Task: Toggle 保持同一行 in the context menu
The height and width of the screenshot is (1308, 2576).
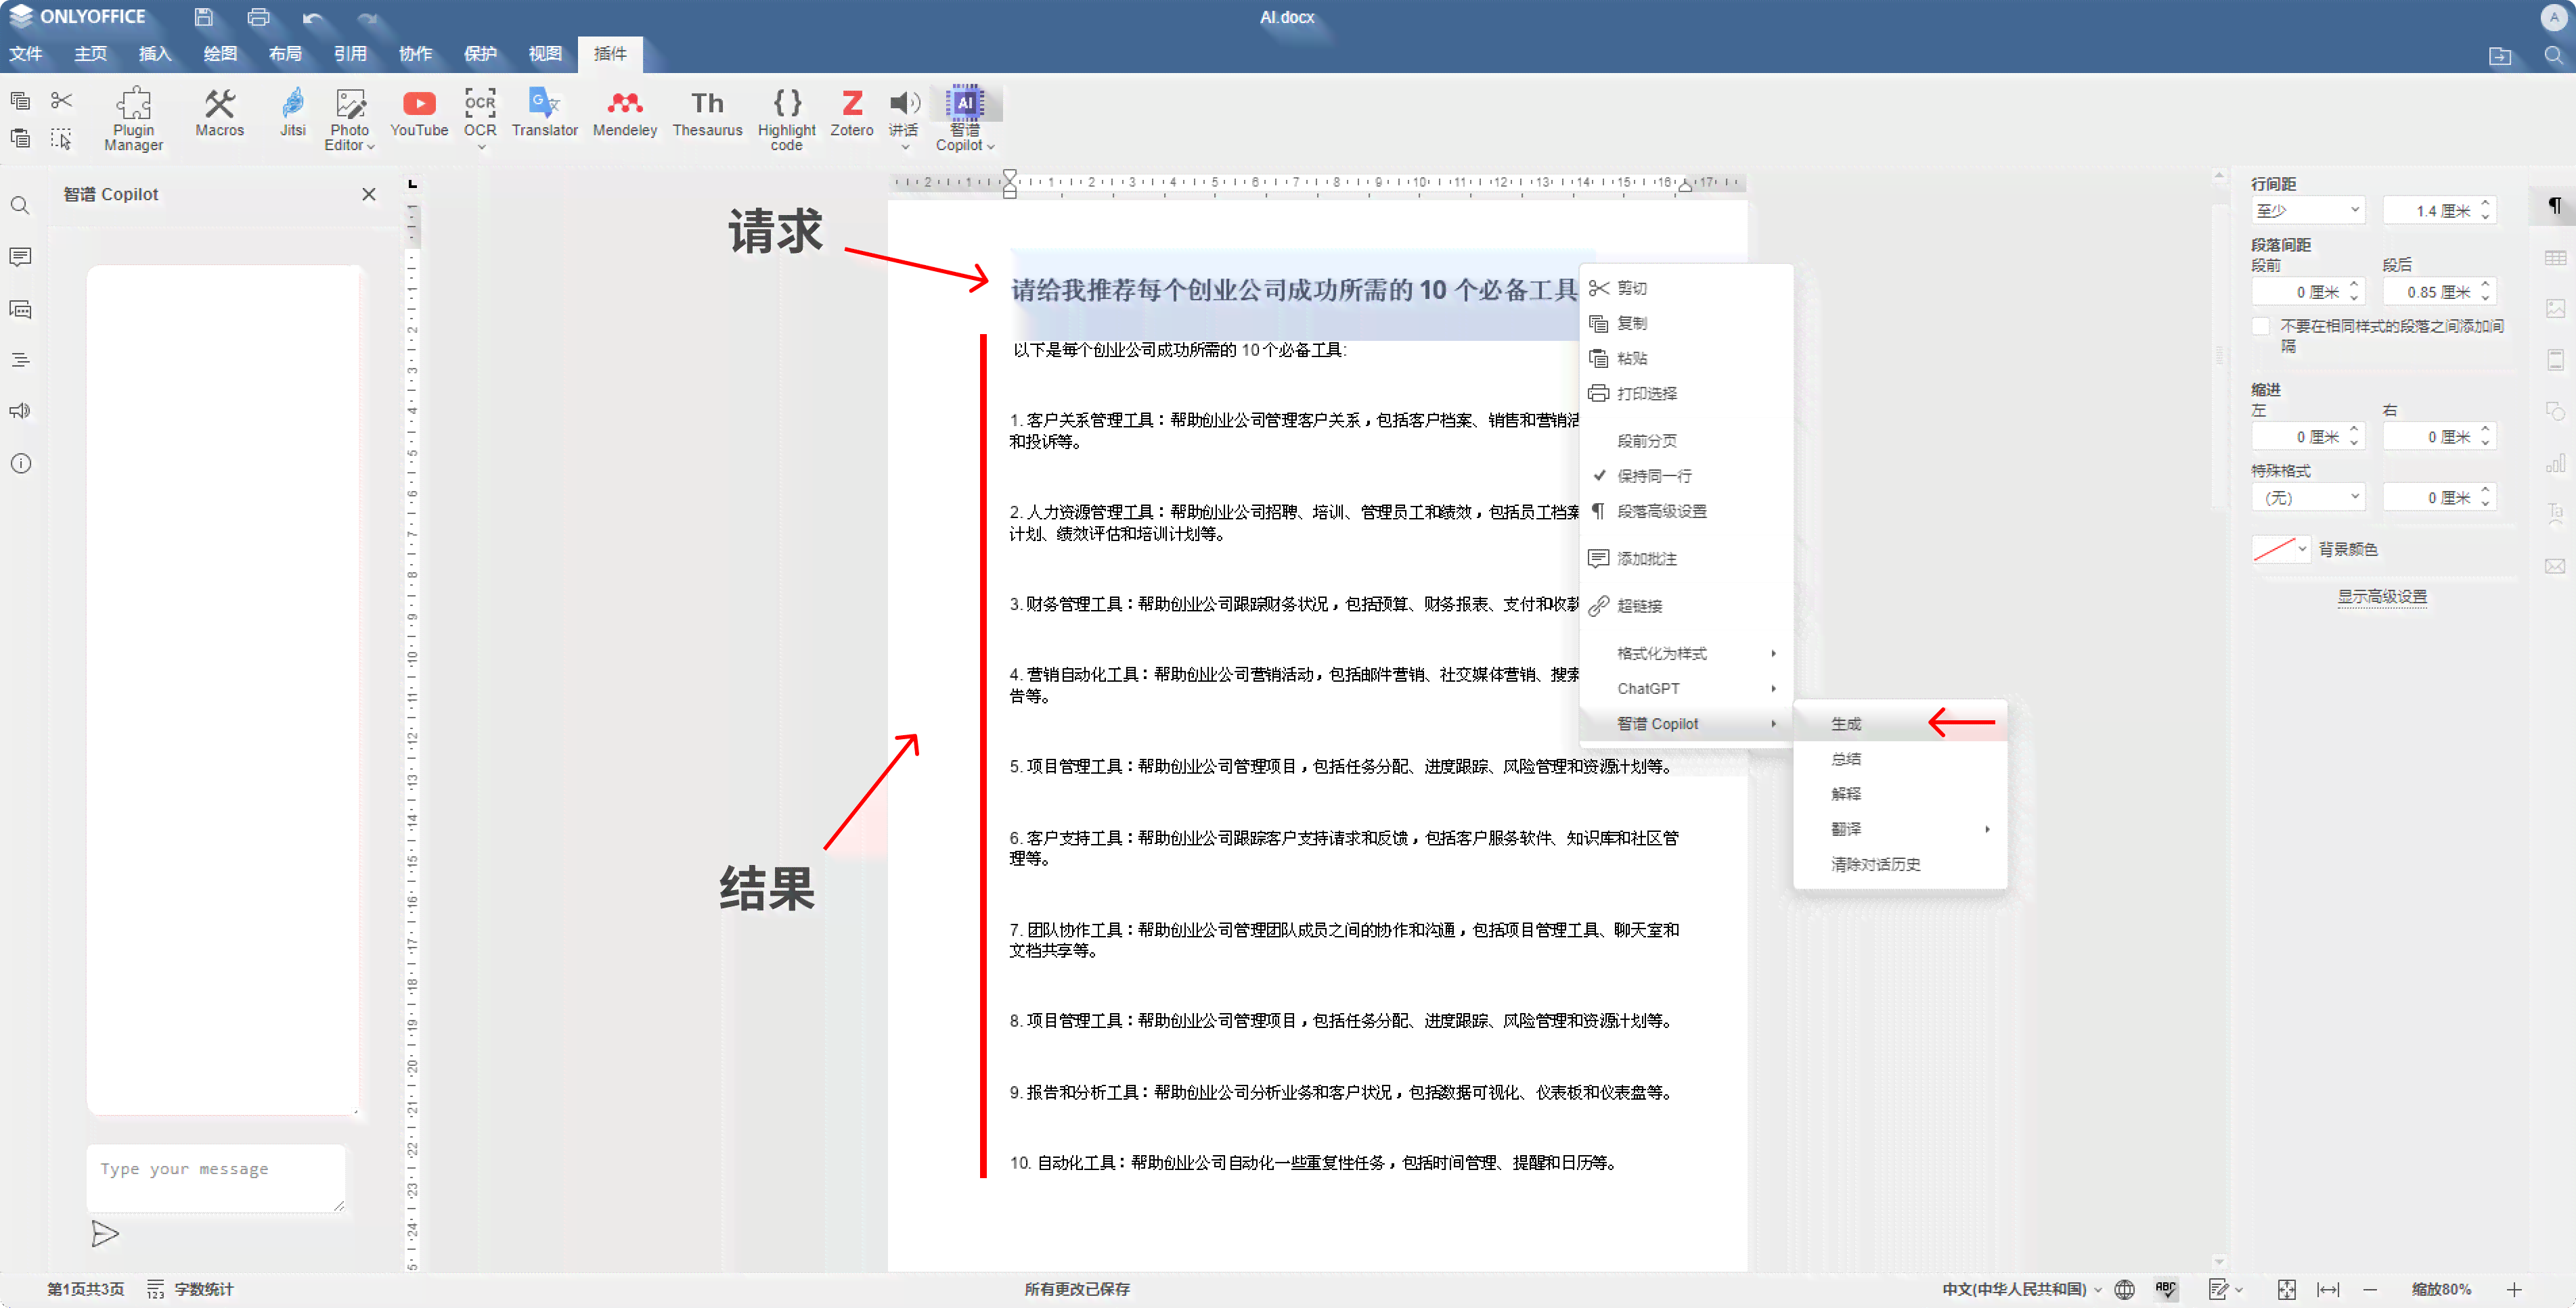Action: (1686, 475)
